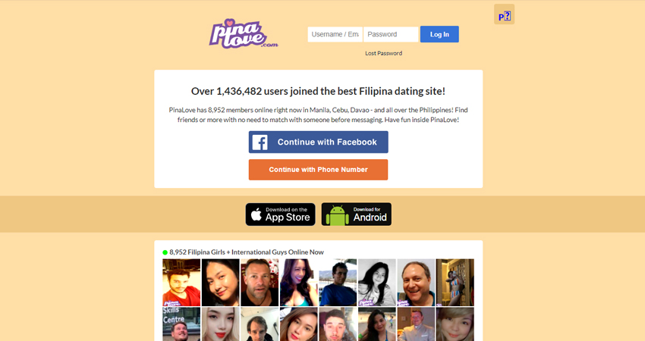Screen dimensions: 645x341
Task: Click the Apple logo on App Store badge
Action: click(x=256, y=214)
